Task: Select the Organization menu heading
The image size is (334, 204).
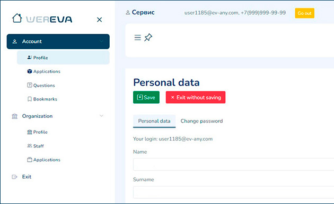Action: click(x=37, y=116)
